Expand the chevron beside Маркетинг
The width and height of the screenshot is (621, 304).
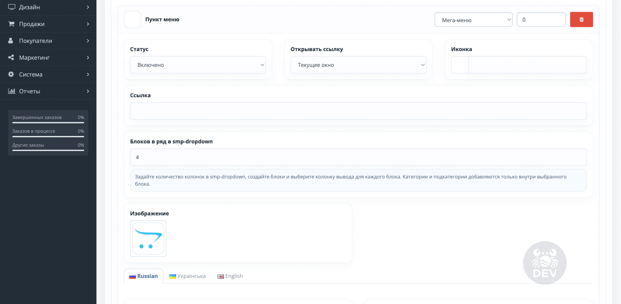(88, 57)
